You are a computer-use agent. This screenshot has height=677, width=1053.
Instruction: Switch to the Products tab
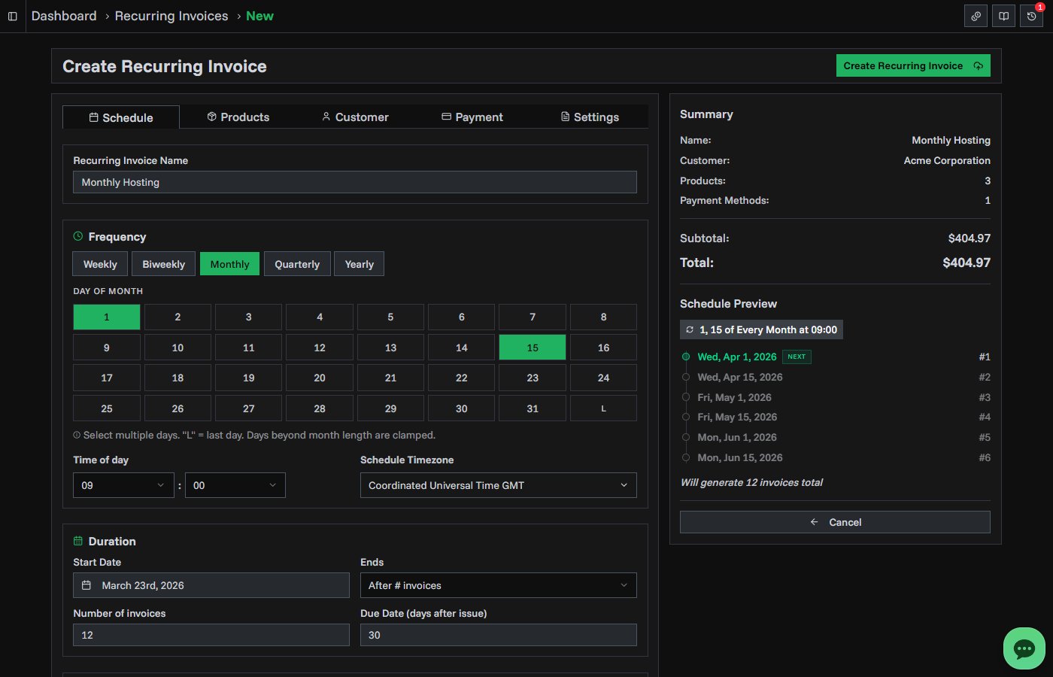(238, 117)
